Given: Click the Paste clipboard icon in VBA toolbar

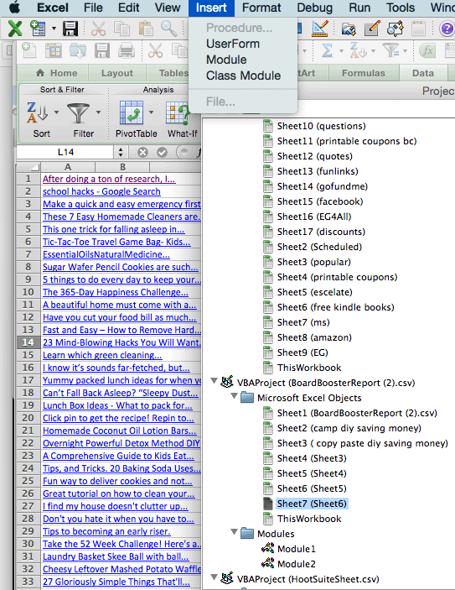Looking at the screenshot, I should click(146, 29).
